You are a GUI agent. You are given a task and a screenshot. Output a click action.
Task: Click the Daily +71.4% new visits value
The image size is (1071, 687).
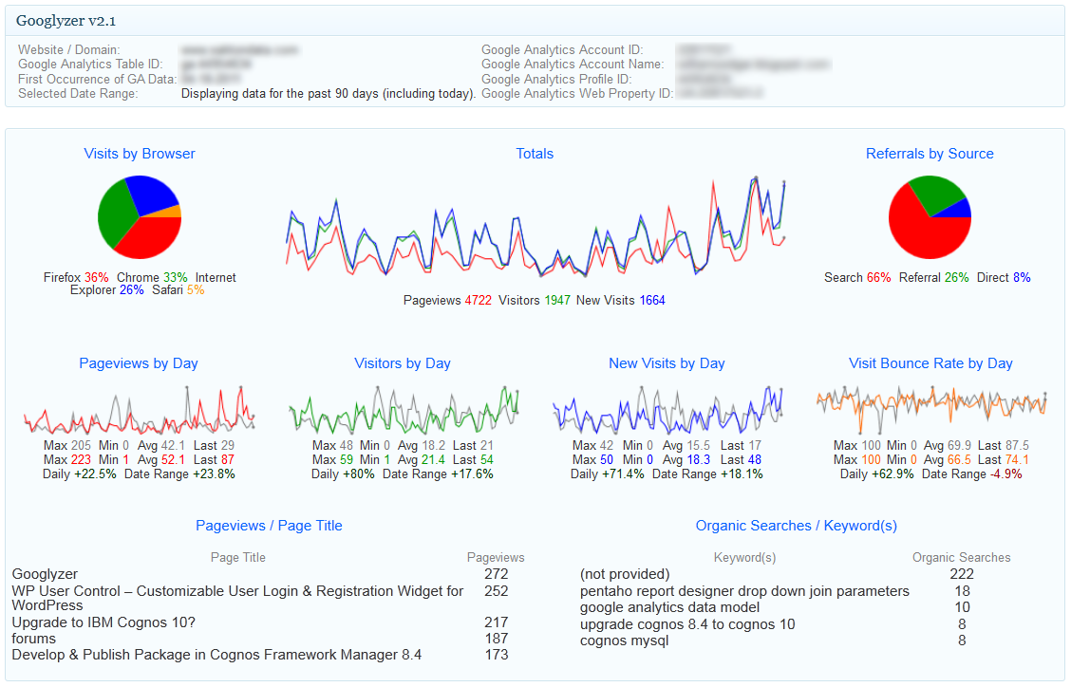(608, 473)
